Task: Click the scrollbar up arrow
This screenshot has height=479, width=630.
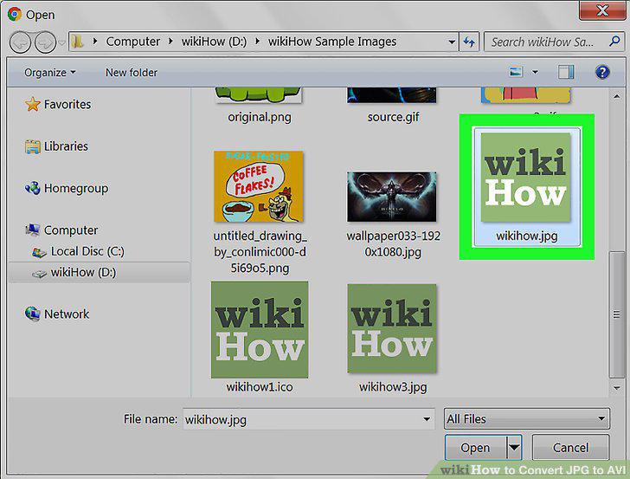Action: [x=616, y=96]
